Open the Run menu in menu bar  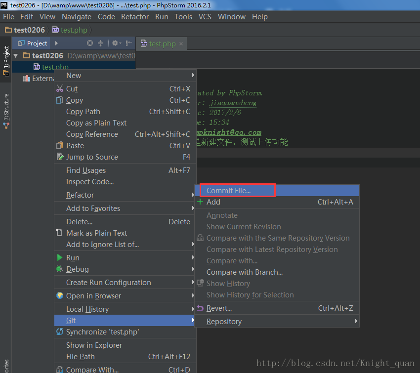click(162, 17)
